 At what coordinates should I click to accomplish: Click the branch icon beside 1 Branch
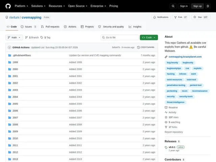[26, 37]
